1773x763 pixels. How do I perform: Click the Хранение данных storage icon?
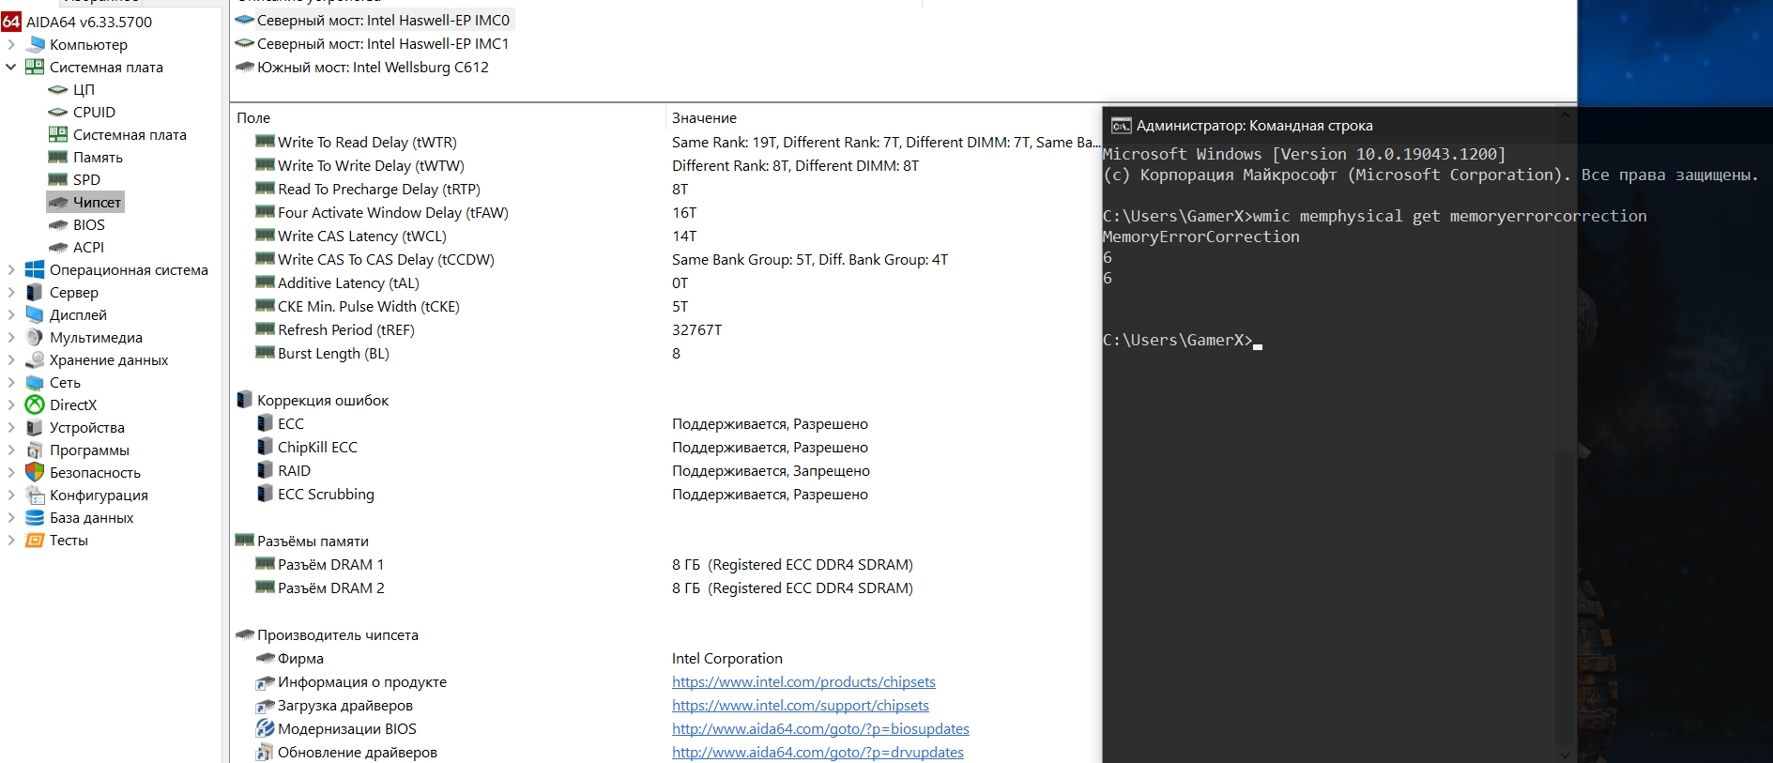(x=35, y=359)
